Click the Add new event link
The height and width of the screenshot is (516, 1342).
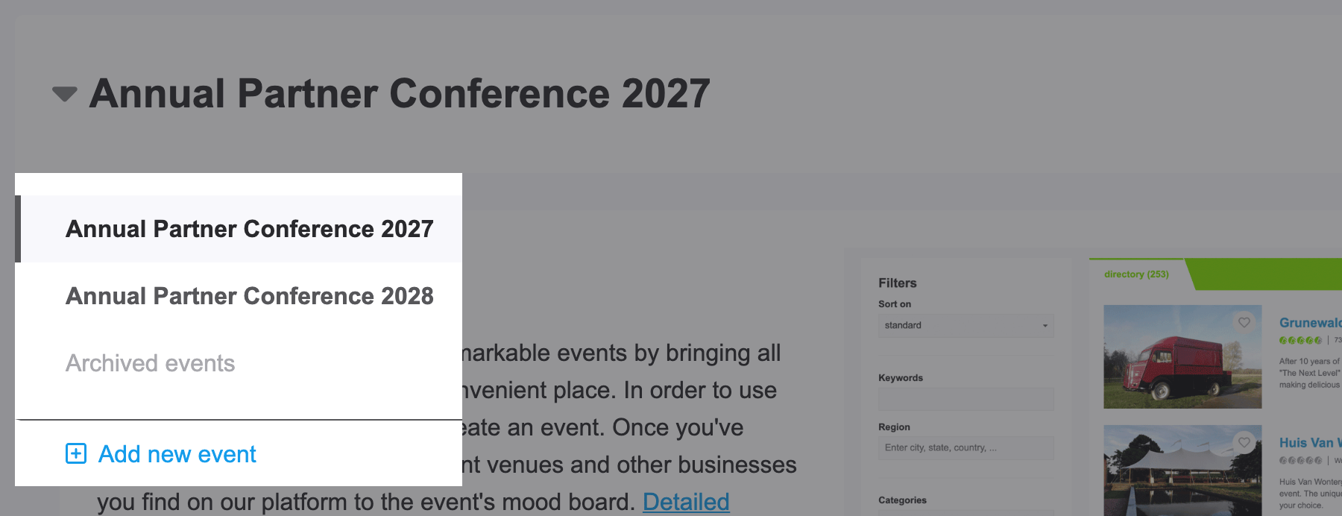pyautogui.click(x=177, y=453)
